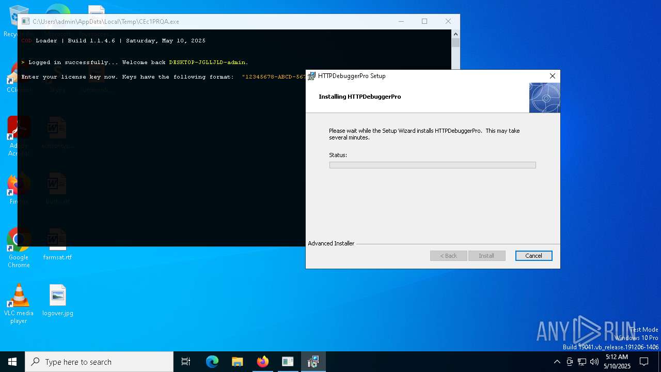
Task: Open File Explorer from taskbar
Action: [x=238, y=362]
